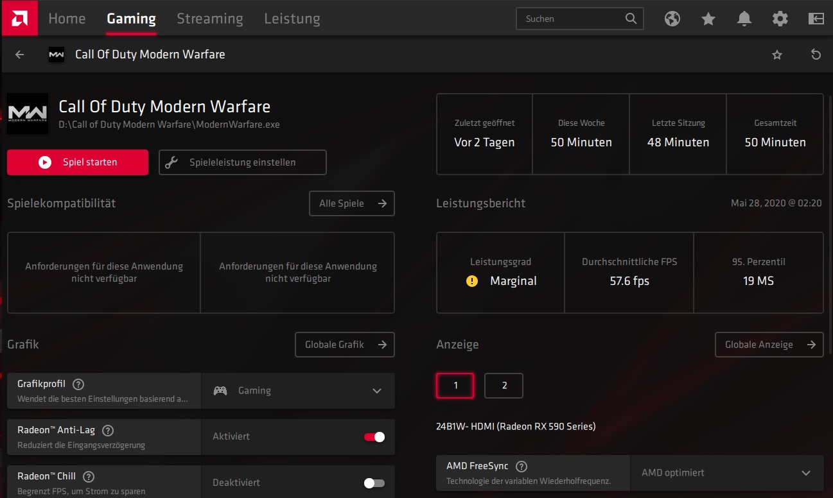Go back with the arrow icon
This screenshot has width=833, height=498.
19,55
